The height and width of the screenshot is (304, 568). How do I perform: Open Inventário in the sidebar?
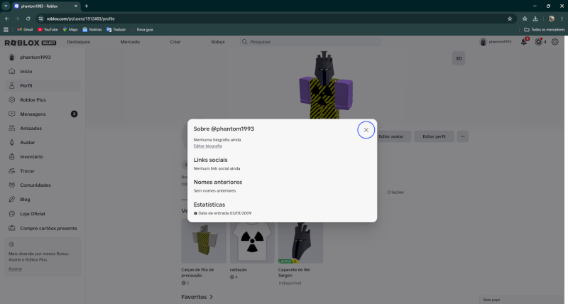(x=43, y=156)
